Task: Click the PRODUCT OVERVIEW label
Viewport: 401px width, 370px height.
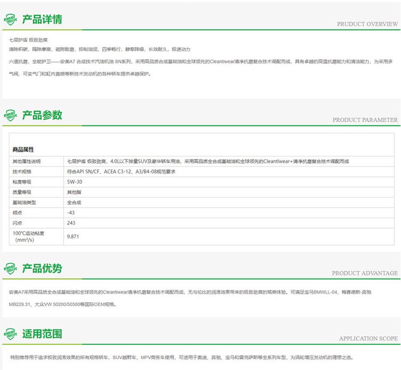Action: pos(367,24)
